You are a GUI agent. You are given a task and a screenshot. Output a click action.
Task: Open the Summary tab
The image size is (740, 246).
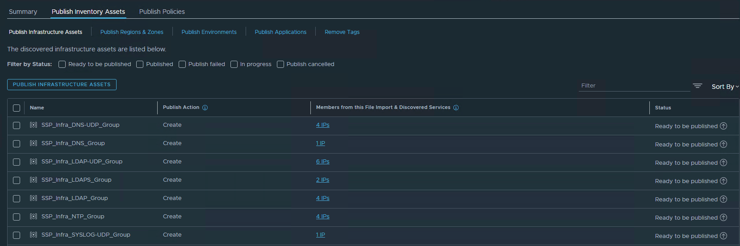click(23, 12)
